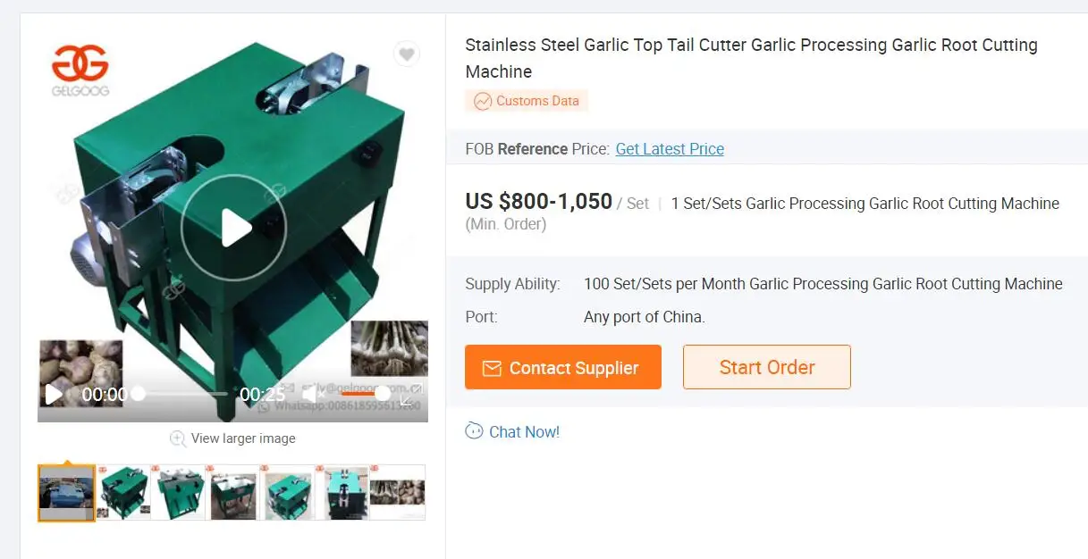Click the heart favorite icon on product image
1088x559 pixels.
[407, 54]
